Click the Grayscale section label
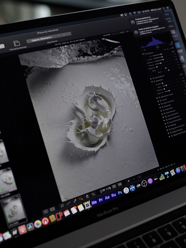186x248 pixels. click(x=167, y=105)
